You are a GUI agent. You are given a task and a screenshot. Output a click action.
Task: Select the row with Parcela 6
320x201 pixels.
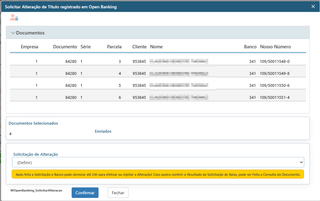click(x=158, y=97)
